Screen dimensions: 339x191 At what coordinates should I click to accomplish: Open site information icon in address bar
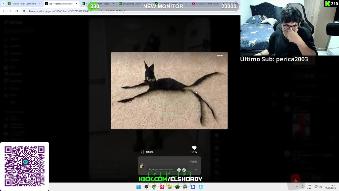(24, 11)
